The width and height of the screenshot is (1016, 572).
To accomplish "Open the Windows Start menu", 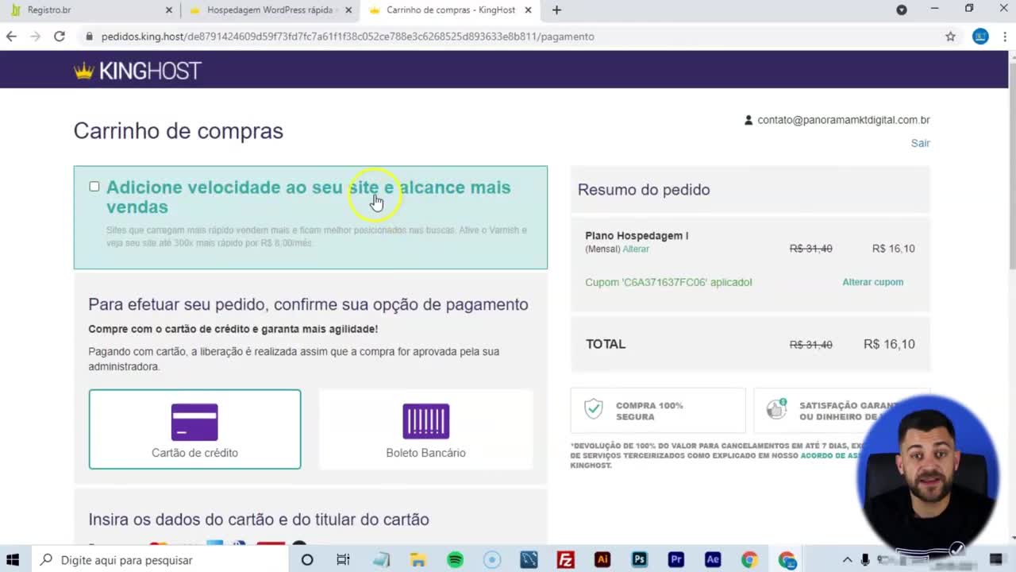I will (x=13, y=560).
